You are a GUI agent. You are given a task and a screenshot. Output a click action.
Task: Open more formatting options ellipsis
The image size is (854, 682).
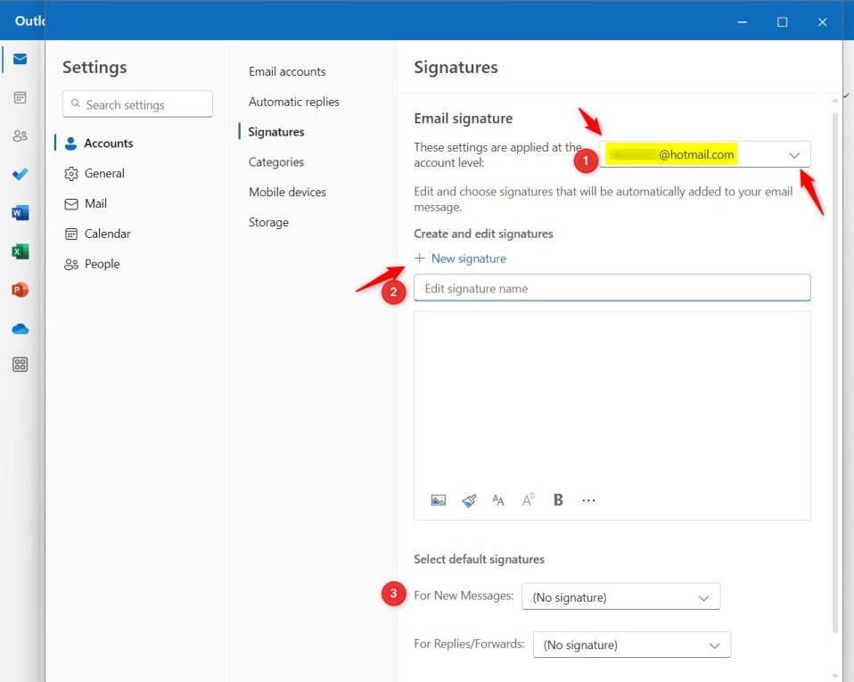pos(588,499)
